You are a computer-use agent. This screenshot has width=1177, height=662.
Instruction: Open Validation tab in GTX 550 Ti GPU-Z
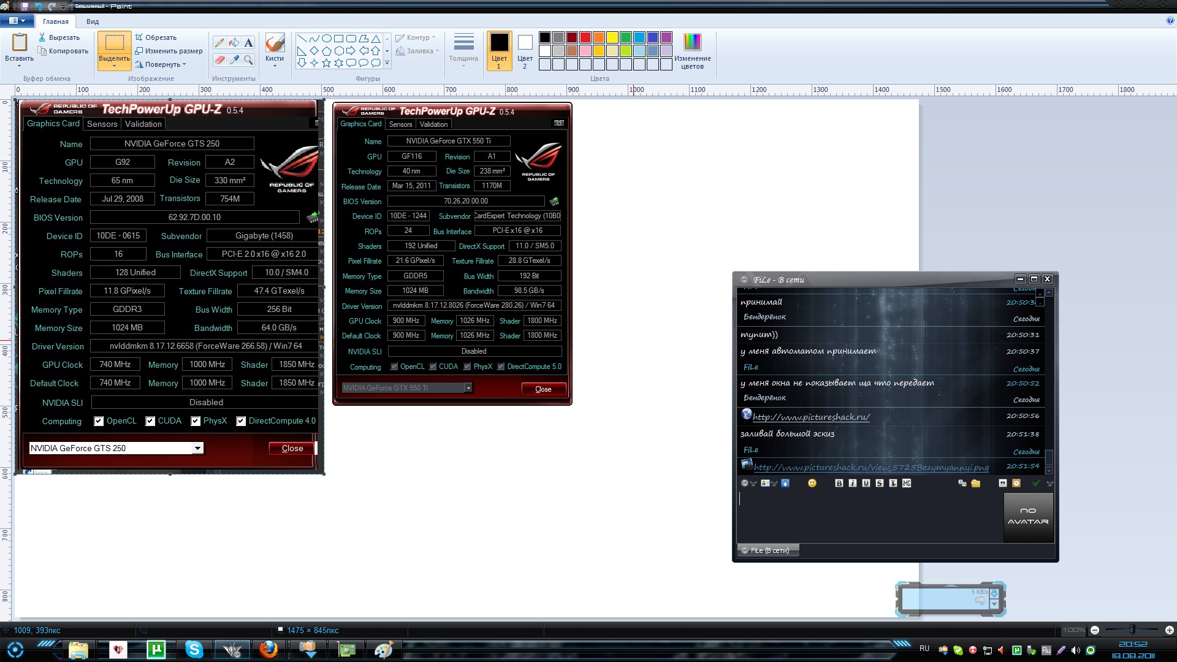pyautogui.click(x=433, y=124)
